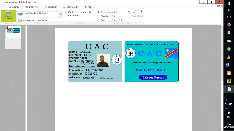
Task: Select the Pages range radio button
Action: pos(99,20)
